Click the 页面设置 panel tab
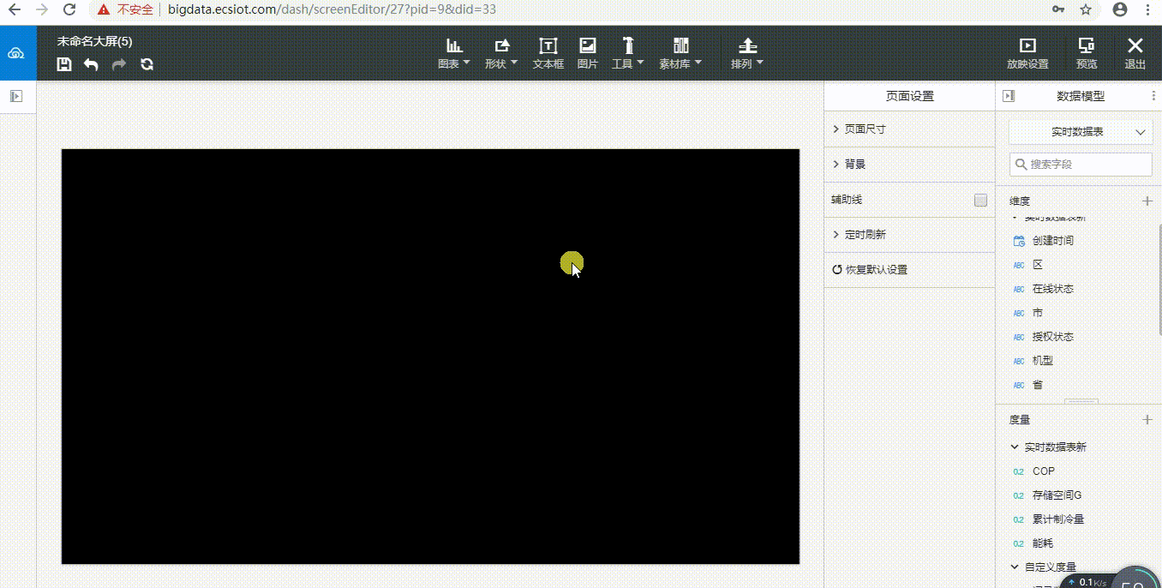This screenshot has width=1162, height=588. tap(909, 97)
